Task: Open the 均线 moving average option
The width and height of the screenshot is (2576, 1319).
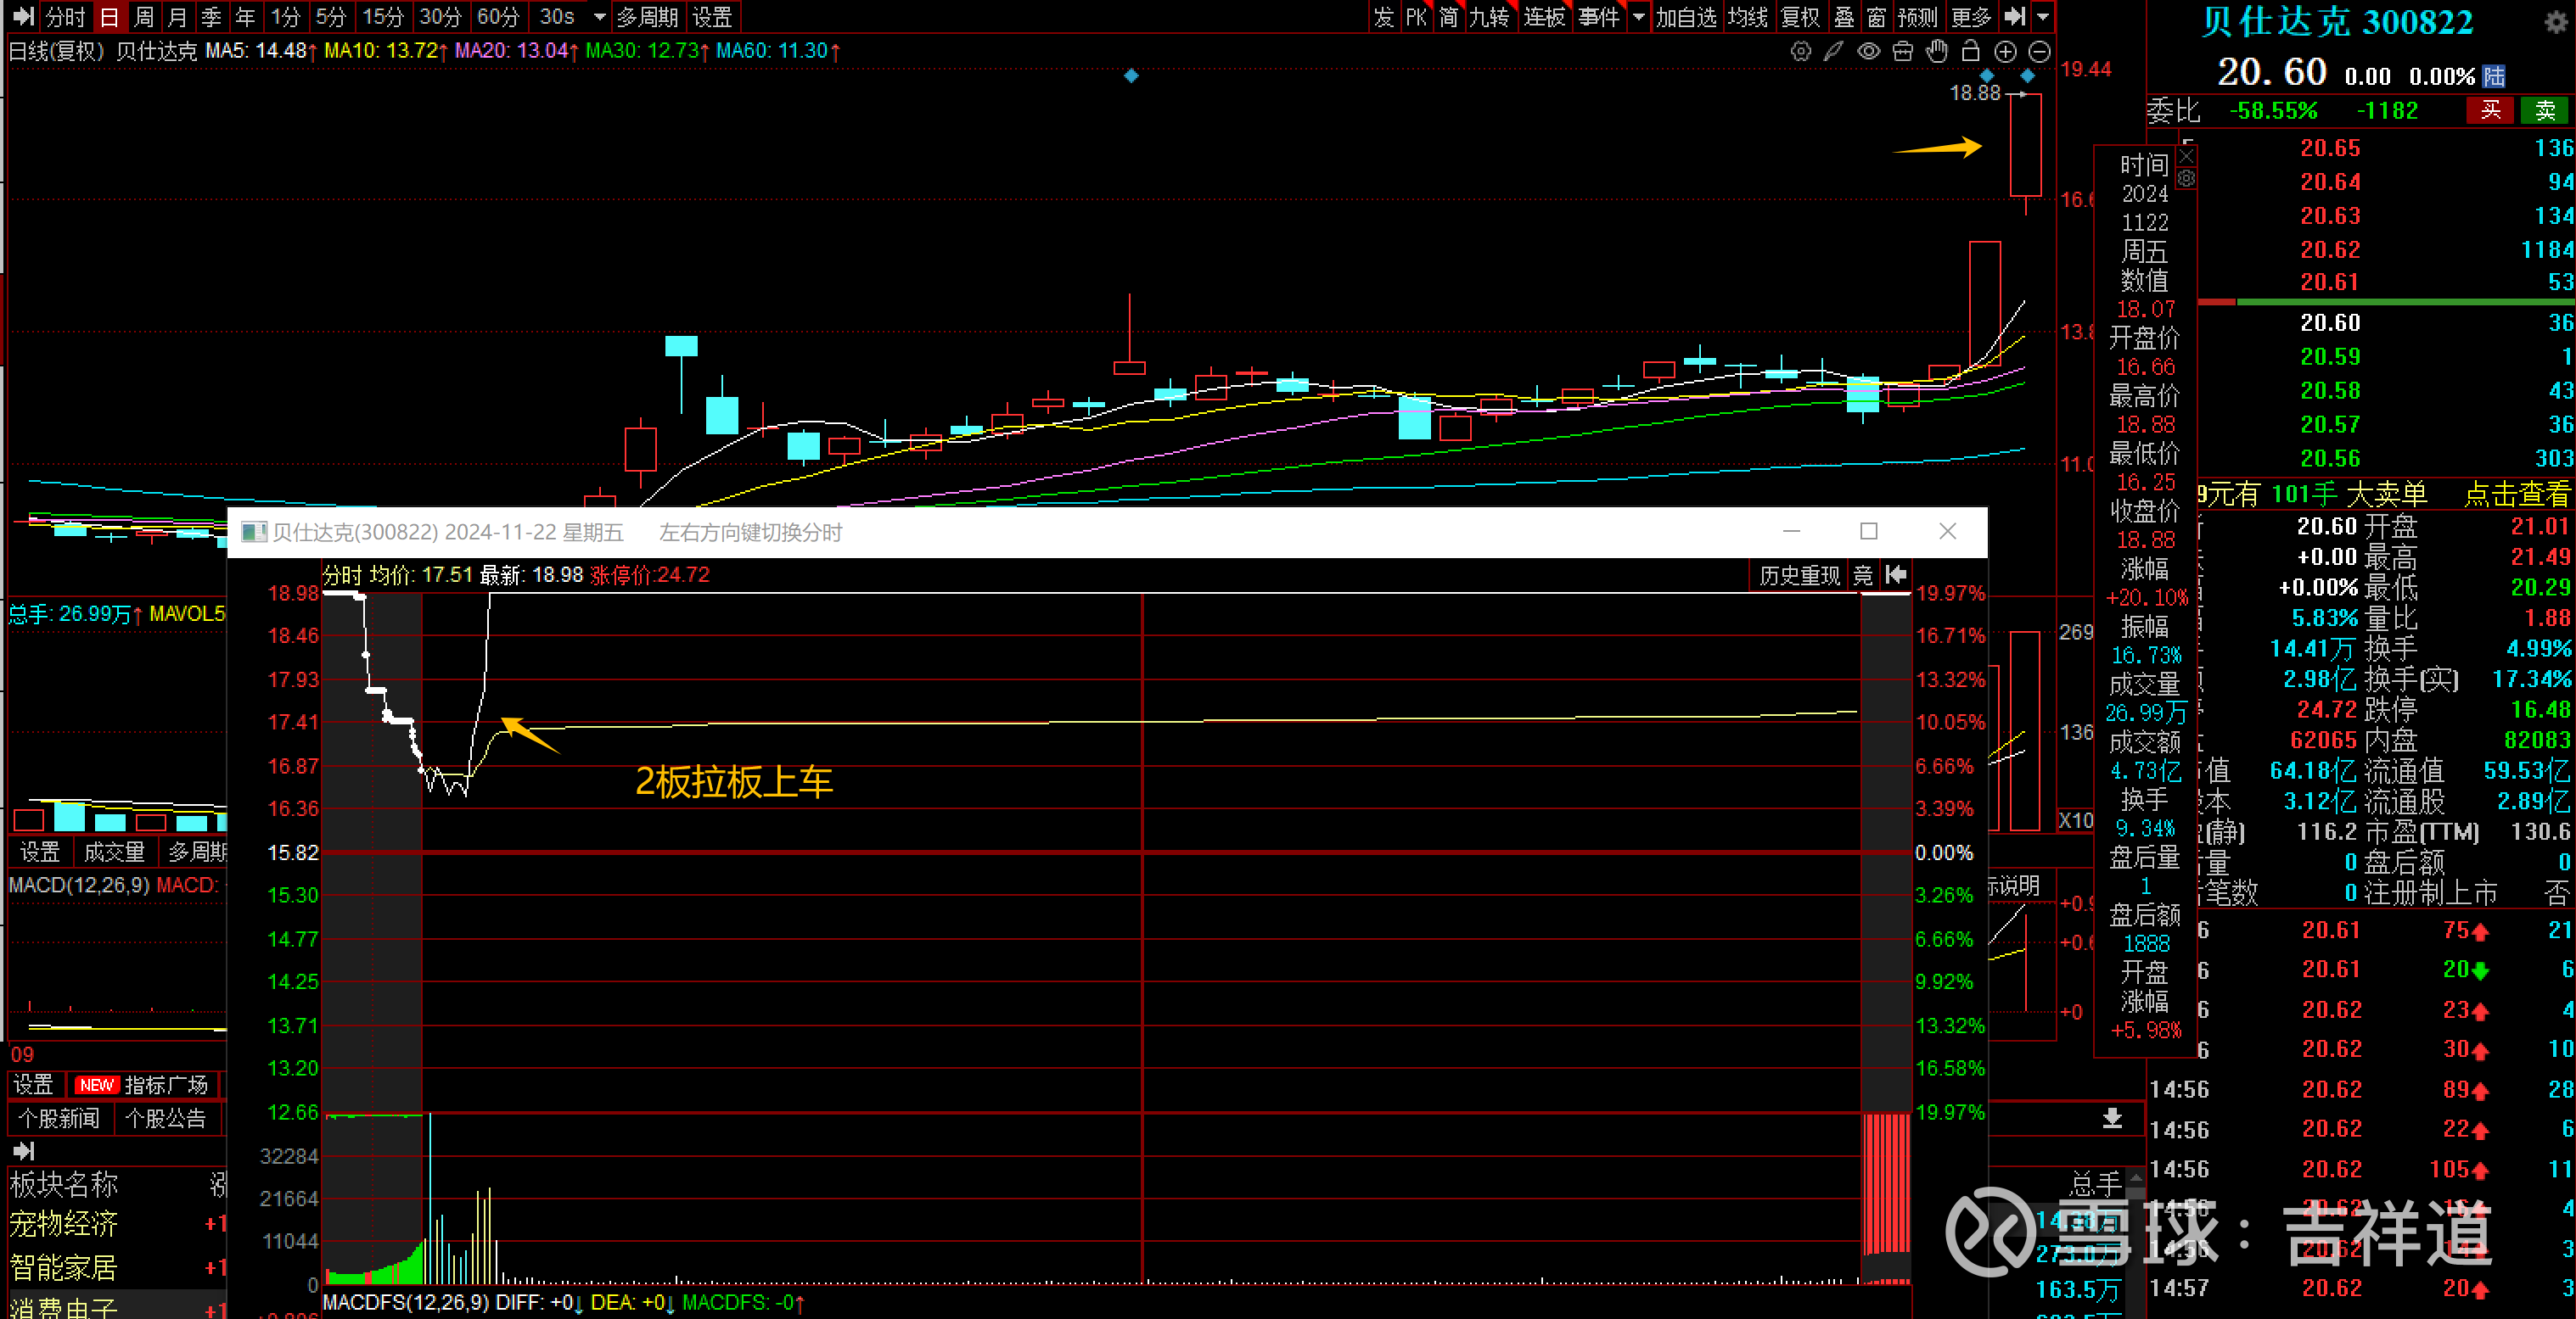Action: pyautogui.click(x=1748, y=17)
